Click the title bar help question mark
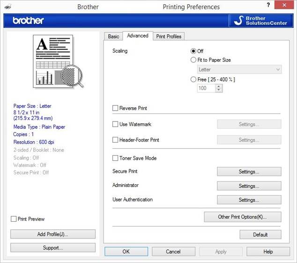The image size is (297, 263). [x=268, y=5]
